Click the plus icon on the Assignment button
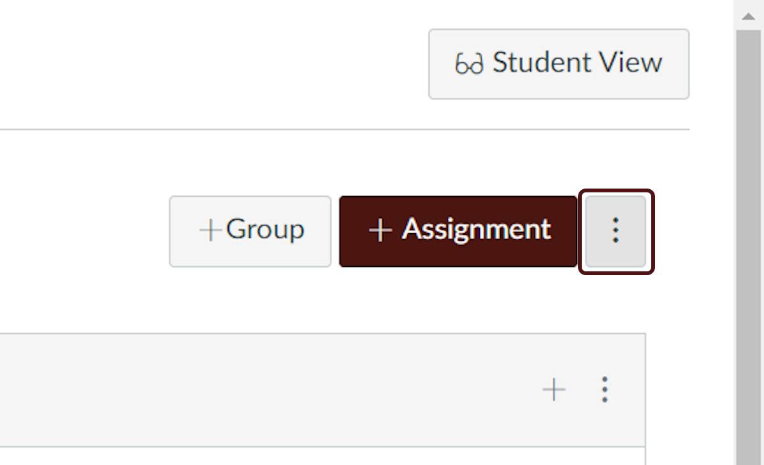The width and height of the screenshot is (764, 465). [380, 231]
